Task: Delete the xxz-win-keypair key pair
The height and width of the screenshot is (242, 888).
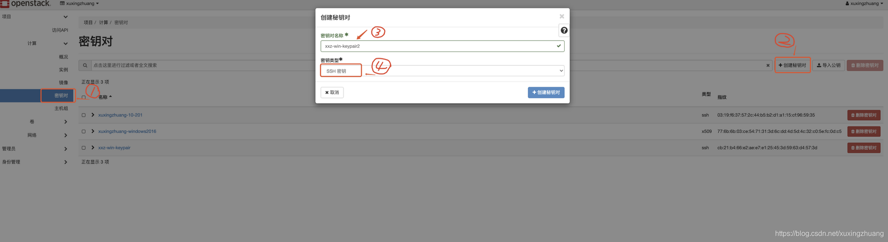Action: click(x=864, y=148)
